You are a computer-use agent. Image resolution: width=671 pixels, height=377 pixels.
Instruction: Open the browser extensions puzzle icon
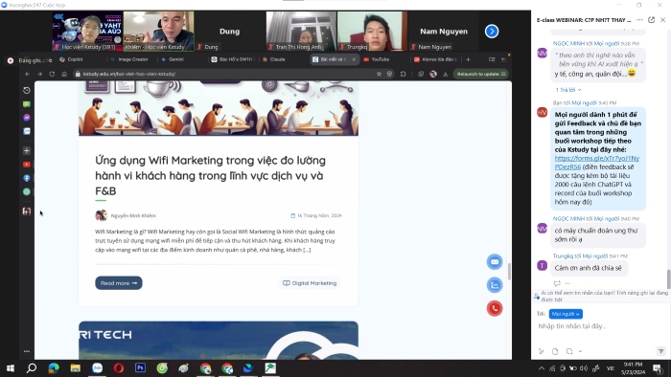tap(404, 74)
